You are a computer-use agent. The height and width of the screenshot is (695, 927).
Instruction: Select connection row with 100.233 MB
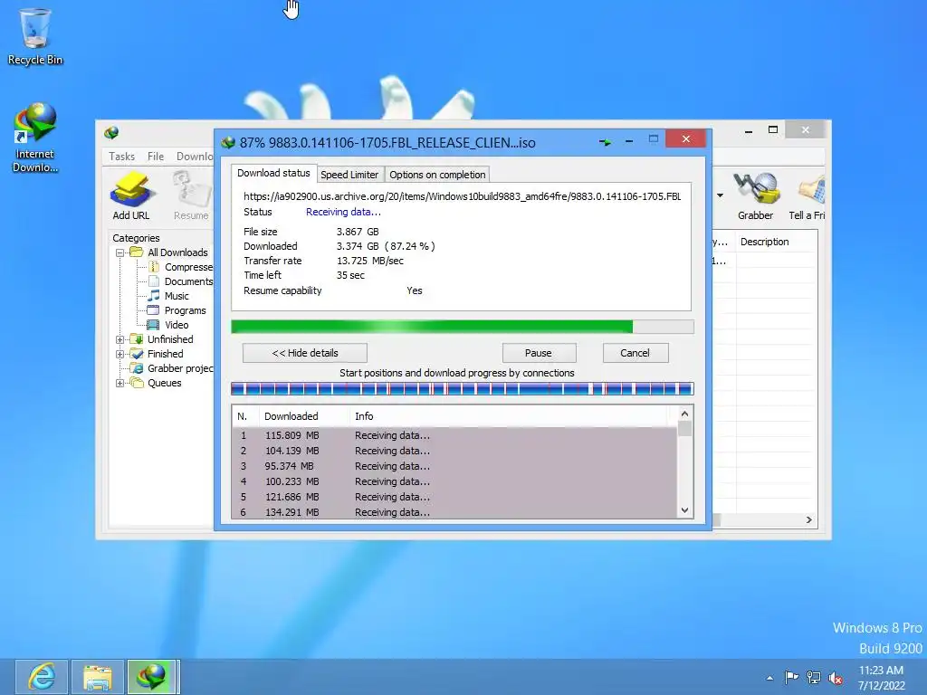454,481
